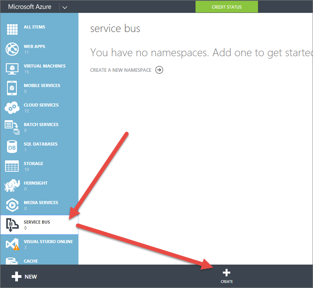The image size is (313, 288).
Task: Expand the Microsoft Azure dropdown chevron
Action: pyautogui.click(x=65, y=7)
